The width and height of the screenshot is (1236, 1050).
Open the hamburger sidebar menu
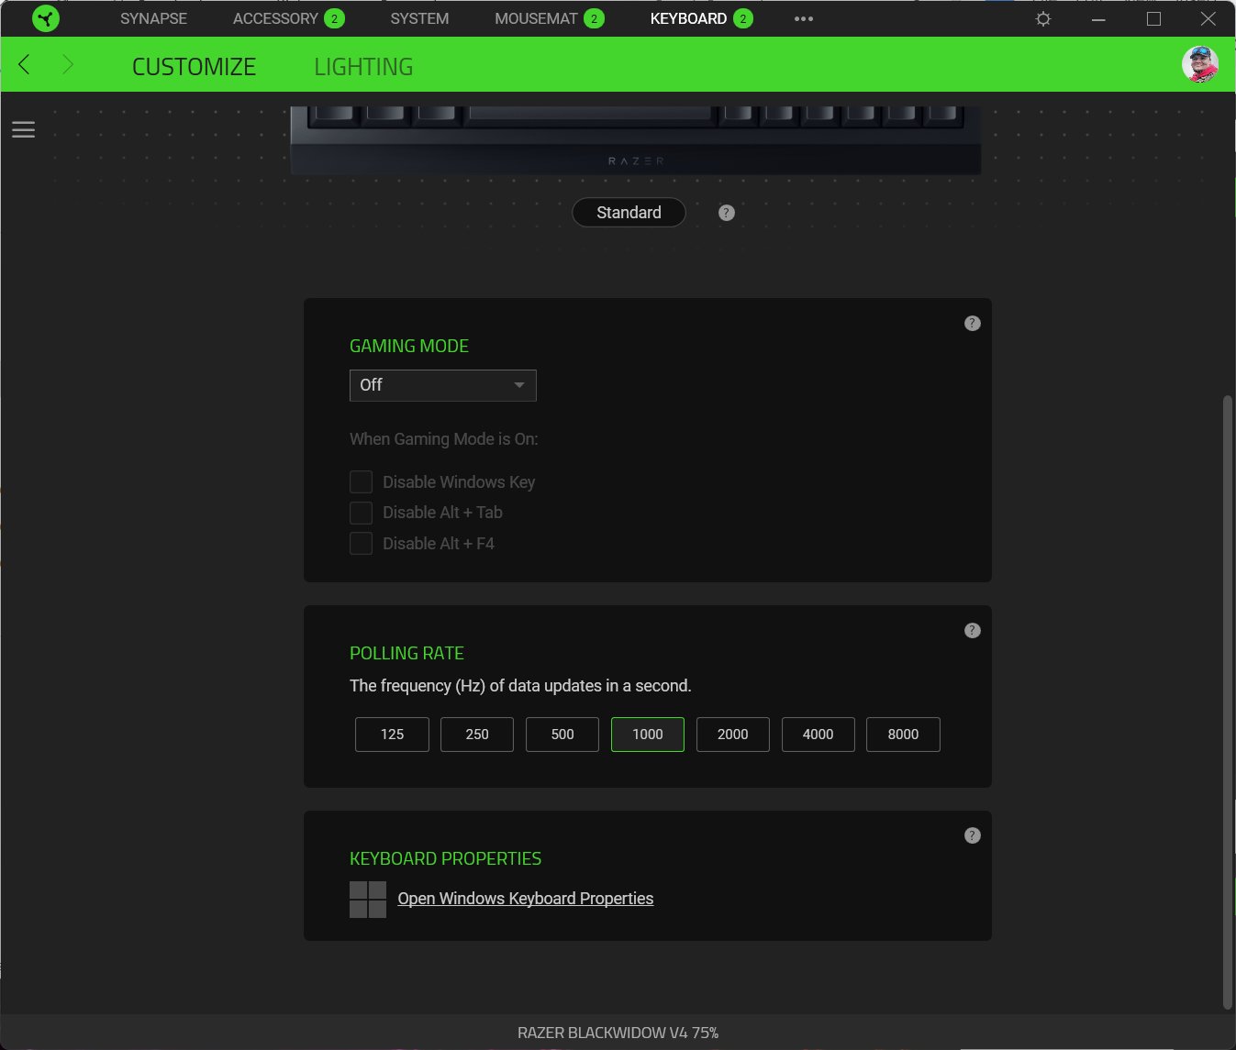coord(24,130)
